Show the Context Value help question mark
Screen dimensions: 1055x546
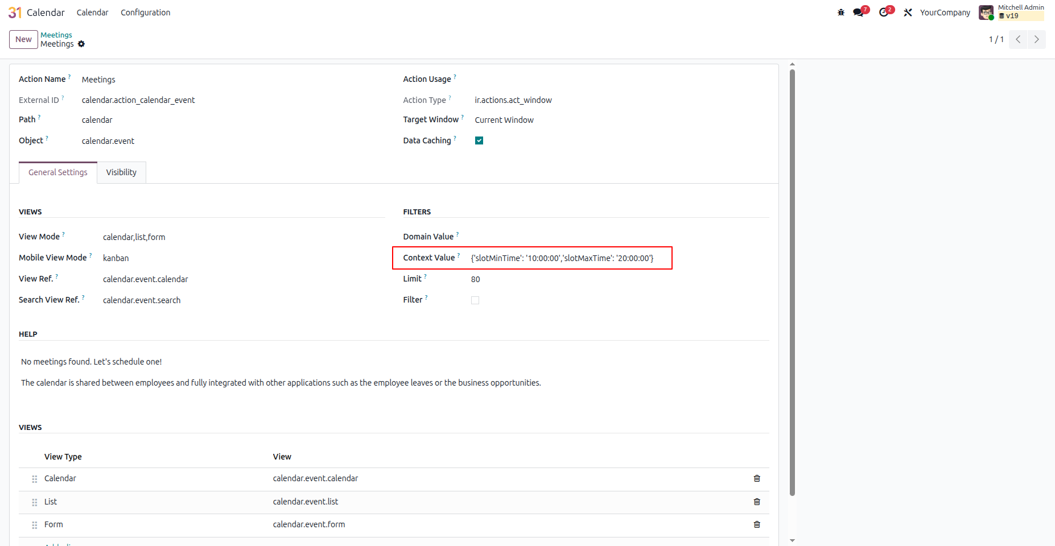[459, 255]
